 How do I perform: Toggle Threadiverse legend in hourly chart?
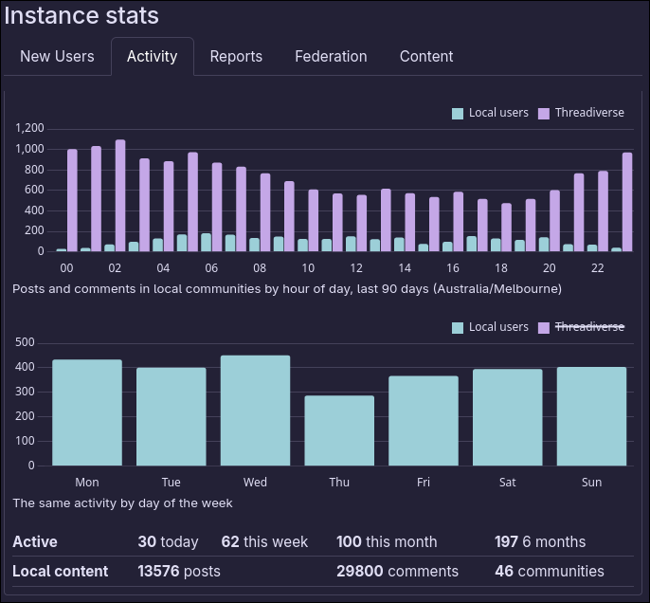pos(581,113)
